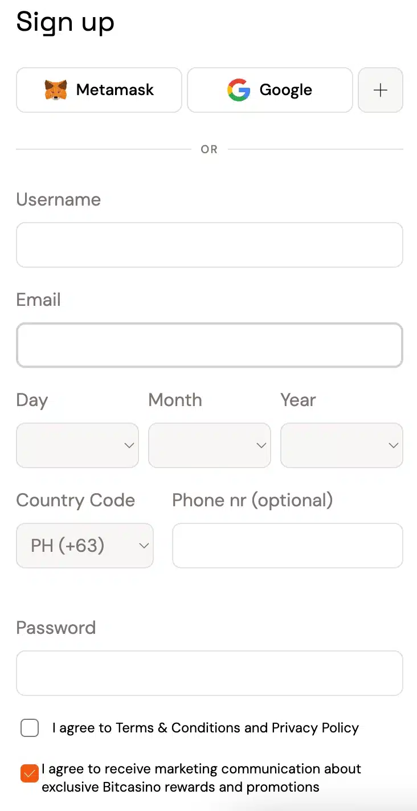Open the Year of birth dropdown
Screen dimensions: 417x811
click(342, 445)
